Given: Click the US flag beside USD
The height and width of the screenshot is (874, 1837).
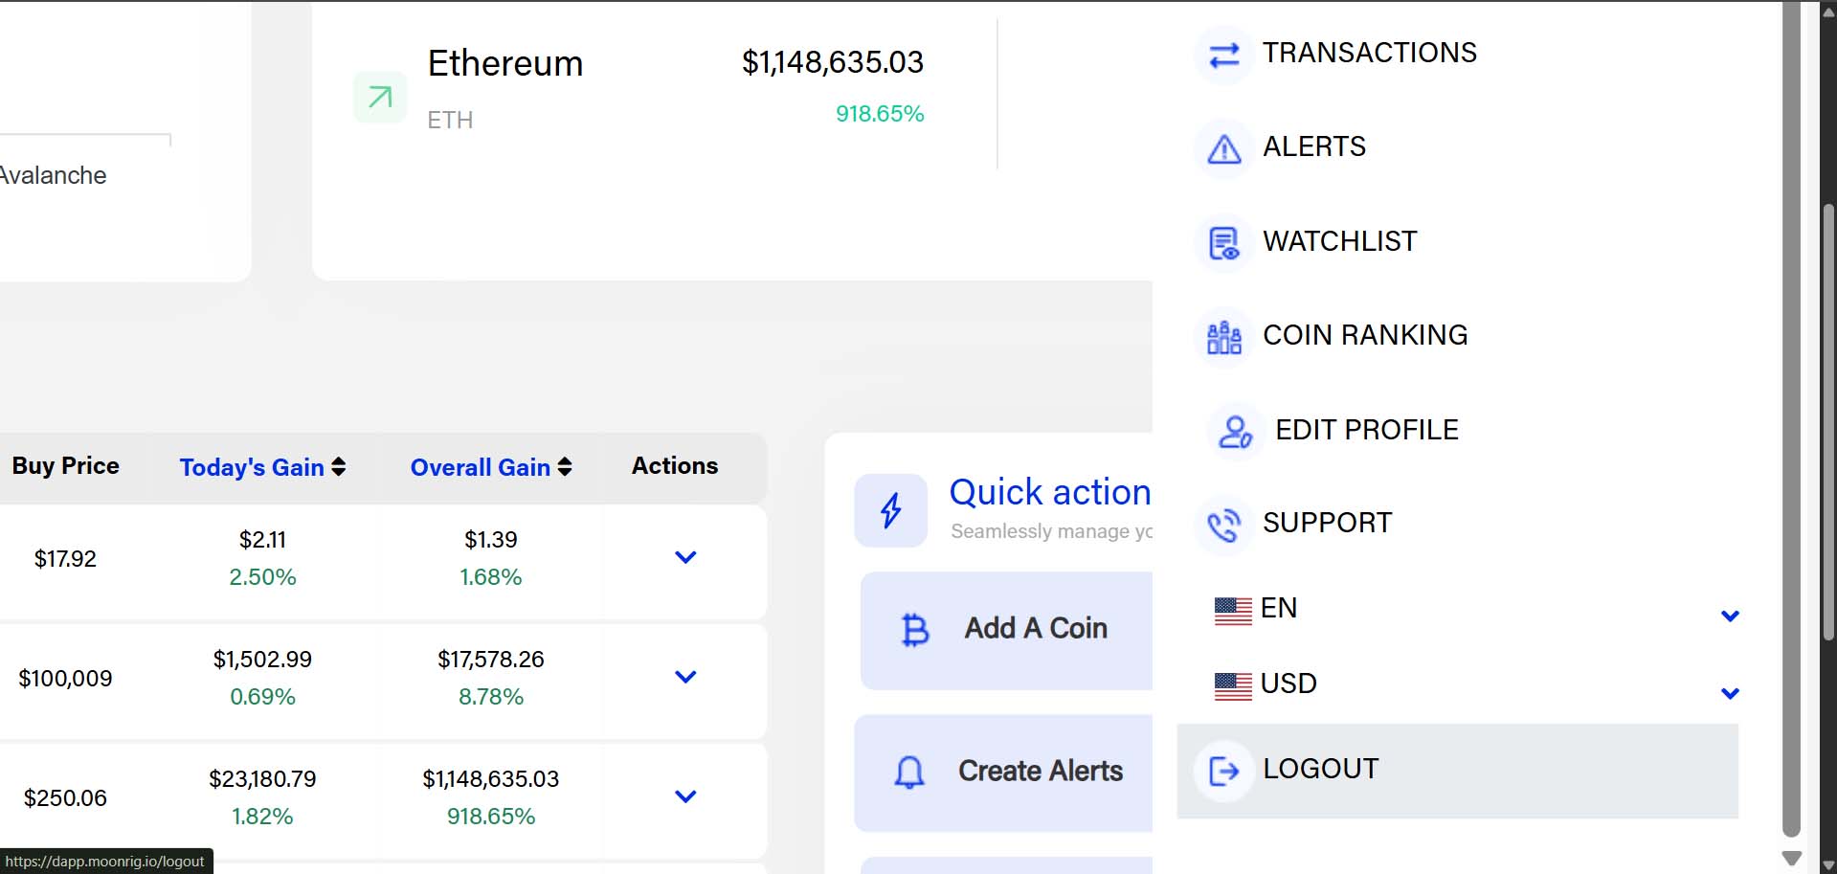Looking at the screenshot, I should click(1233, 685).
